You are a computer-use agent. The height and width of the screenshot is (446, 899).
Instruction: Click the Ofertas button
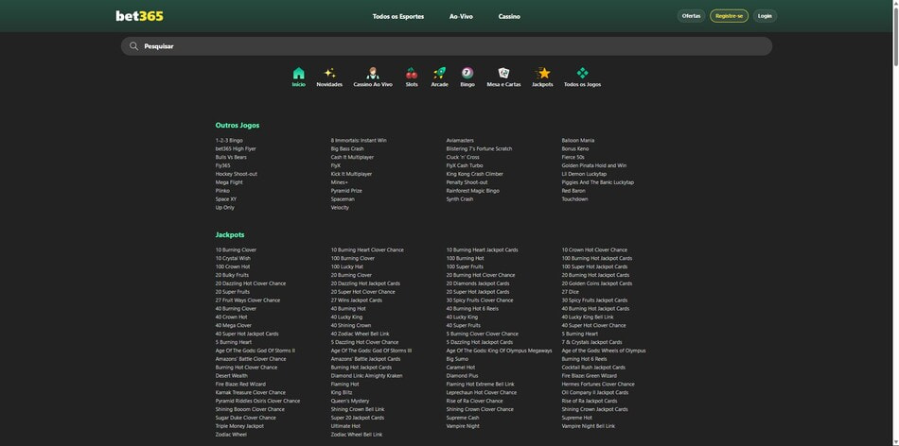692,16
